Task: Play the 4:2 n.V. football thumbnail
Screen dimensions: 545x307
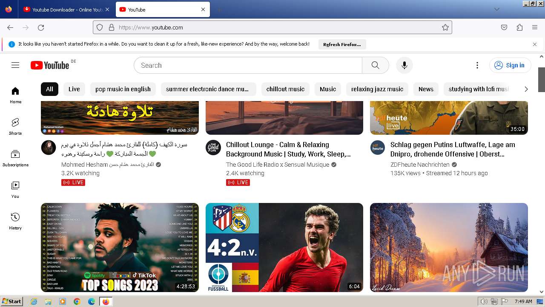Action: click(284, 247)
